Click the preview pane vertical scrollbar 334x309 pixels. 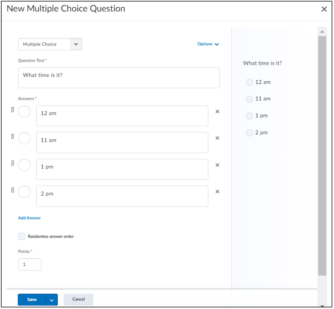(322, 156)
